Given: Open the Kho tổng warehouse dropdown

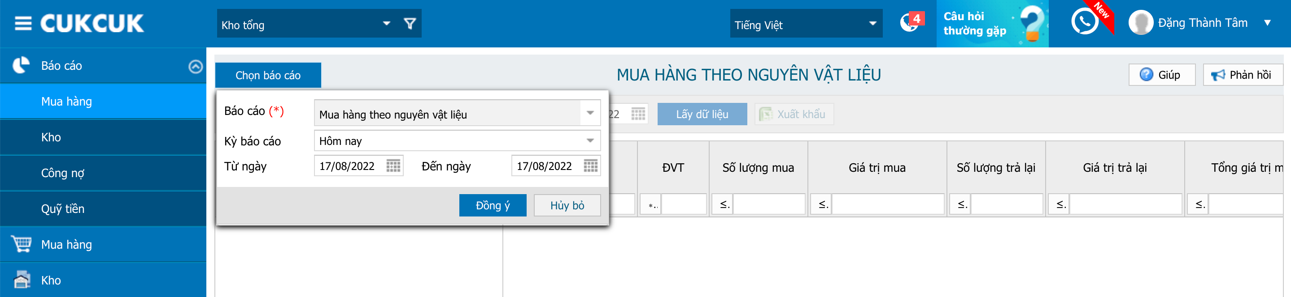Looking at the screenshot, I should [x=386, y=24].
